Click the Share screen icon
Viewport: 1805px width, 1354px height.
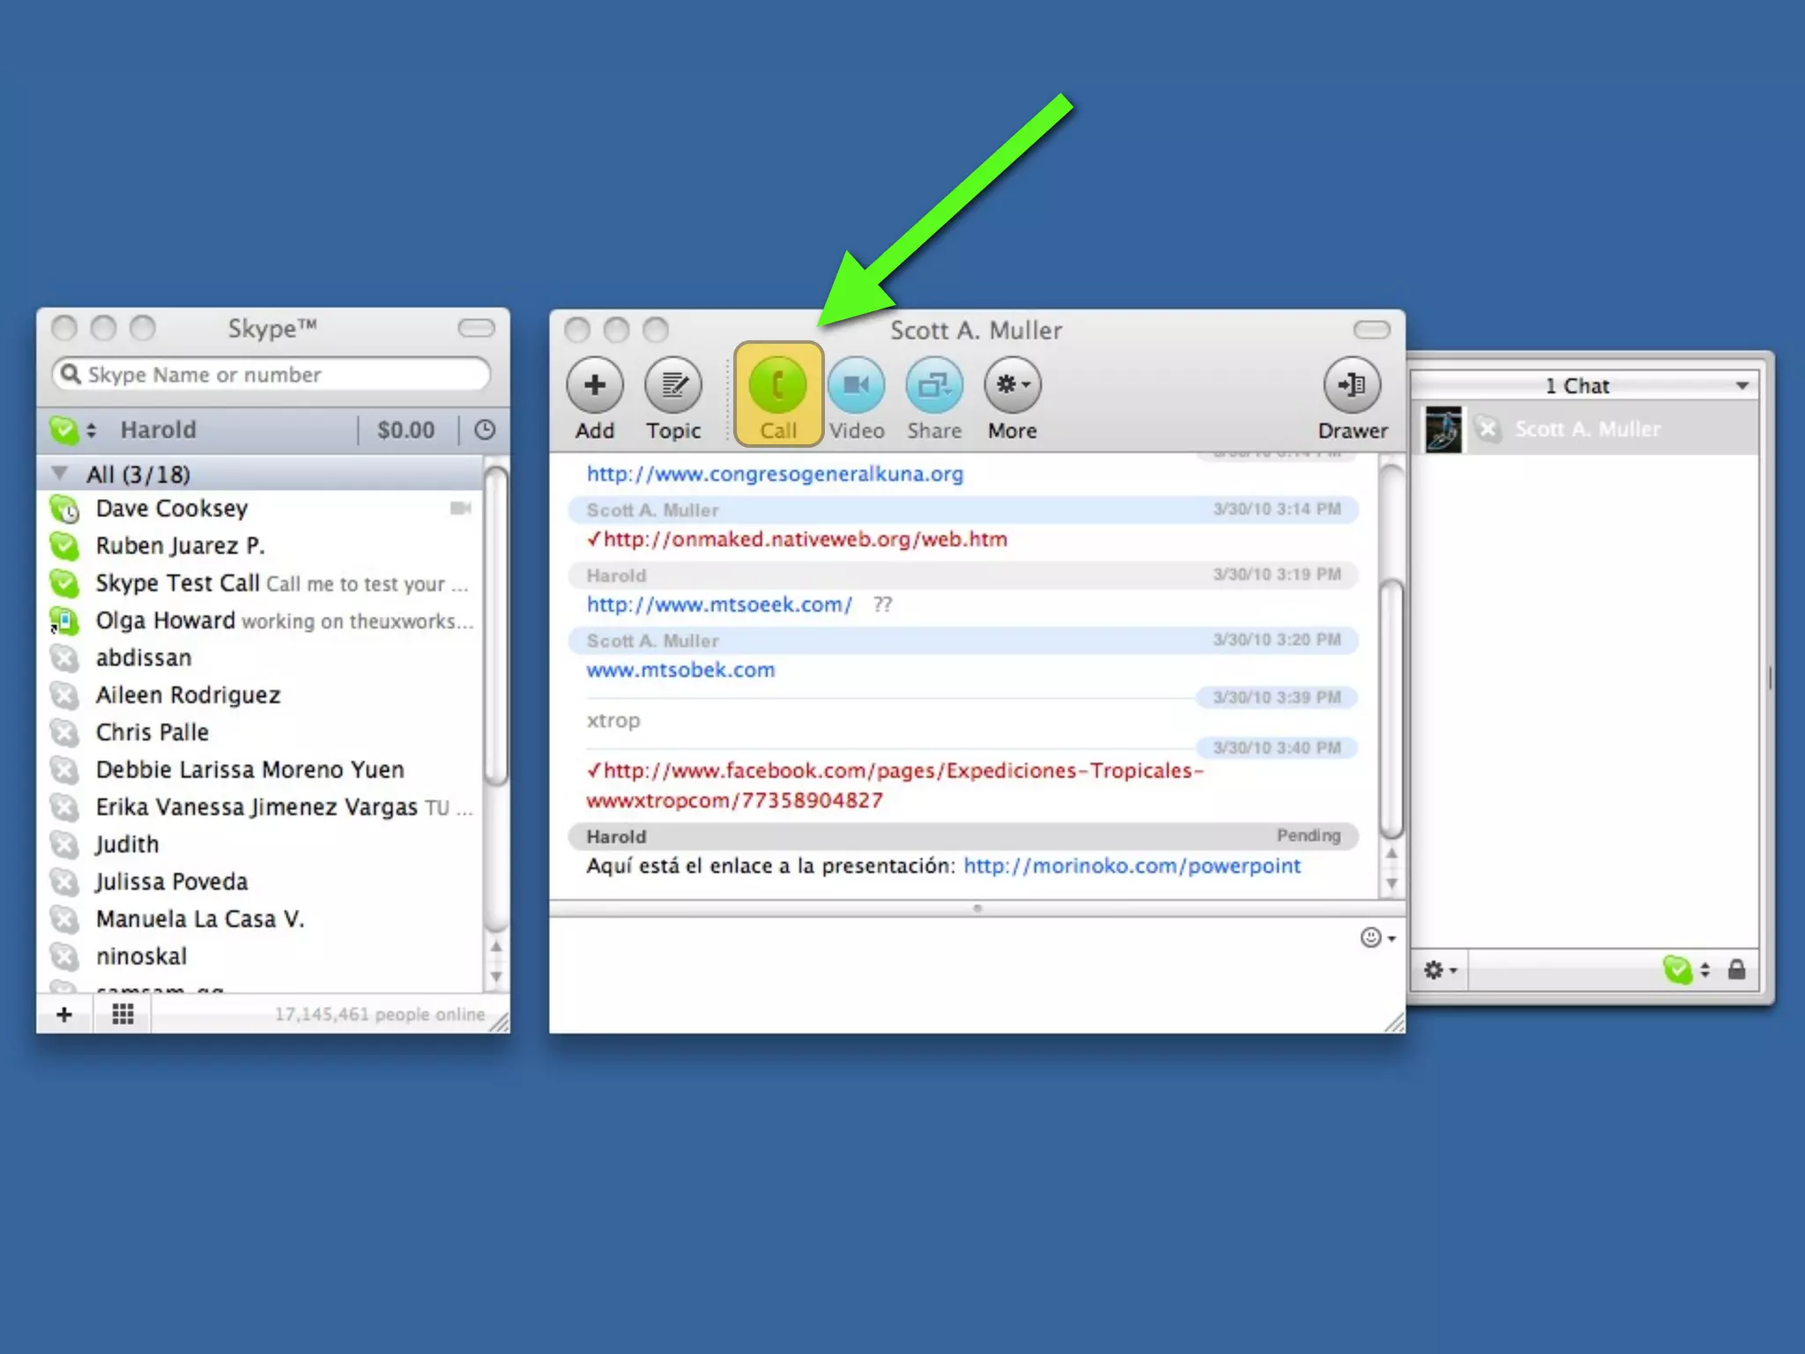(934, 386)
